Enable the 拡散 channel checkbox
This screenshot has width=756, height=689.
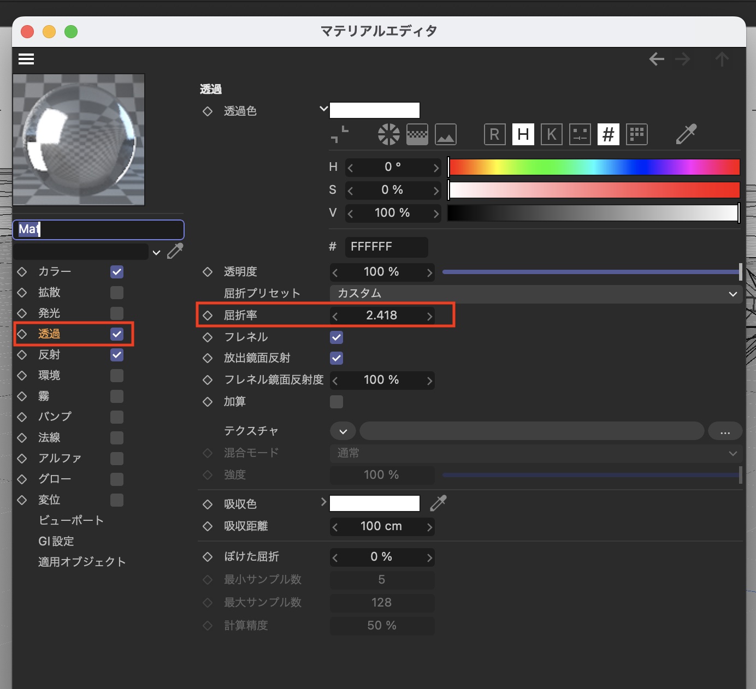tap(117, 293)
